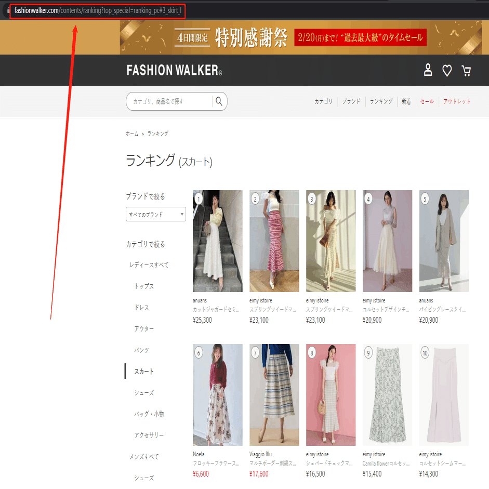Click the ランキング breadcrumb link
489x489 pixels.
pyautogui.click(x=157, y=134)
